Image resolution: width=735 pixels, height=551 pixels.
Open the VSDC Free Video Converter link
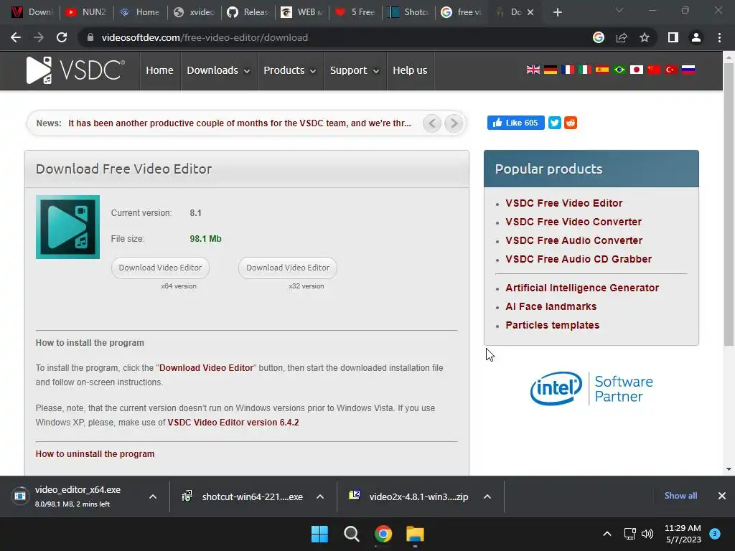(574, 222)
